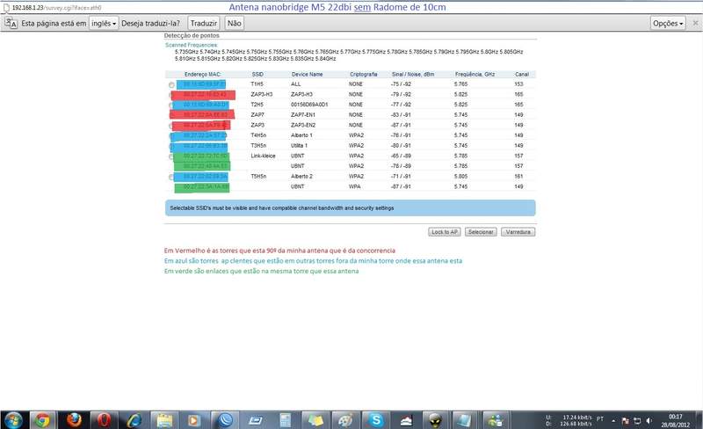Select the radio button for Link-kleice
703x429 pixels.
point(171,156)
